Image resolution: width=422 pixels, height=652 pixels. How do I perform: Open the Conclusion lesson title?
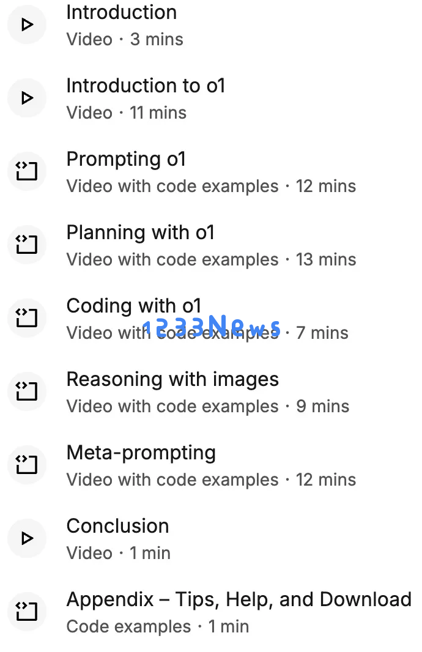click(117, 526)
